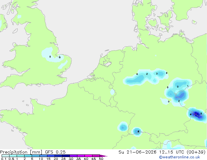207x160 pixels.
Task: Click the '45' legend scale label
Action: pos(93,159)
